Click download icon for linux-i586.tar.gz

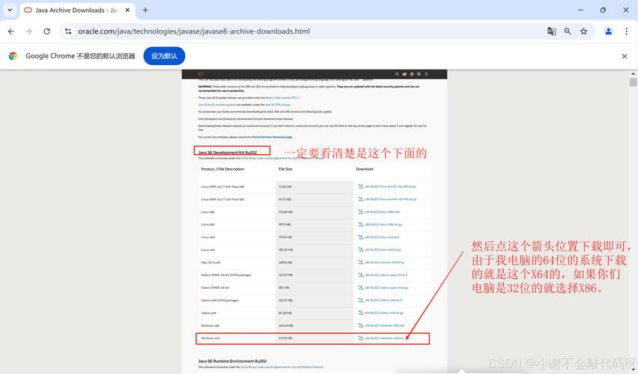coord(360,224)
